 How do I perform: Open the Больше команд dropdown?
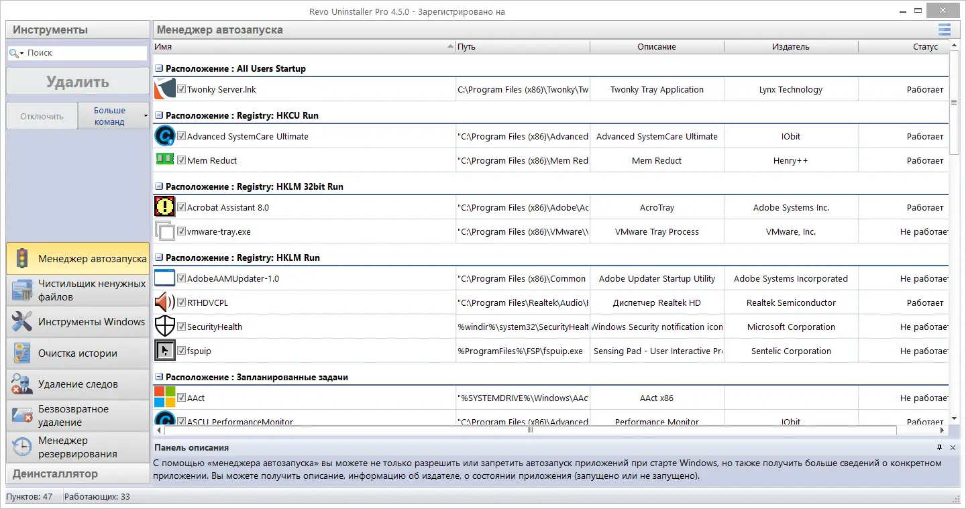[113, 116]
